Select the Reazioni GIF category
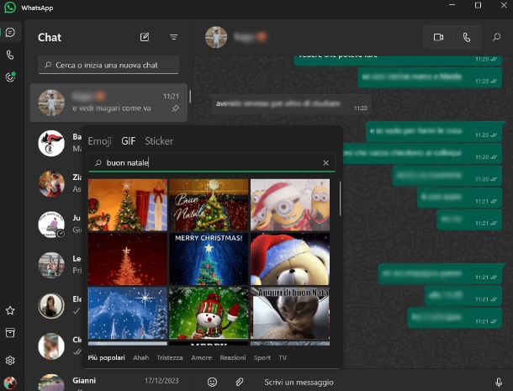Viewport: 513px width, 391px height. click(x=233, y=357)
